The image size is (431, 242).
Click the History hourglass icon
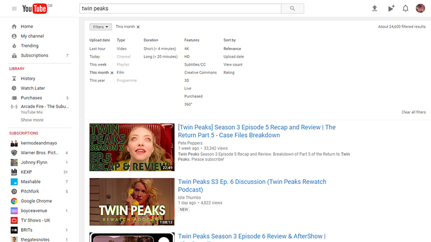pyautogui.click(x=15, y=79)
